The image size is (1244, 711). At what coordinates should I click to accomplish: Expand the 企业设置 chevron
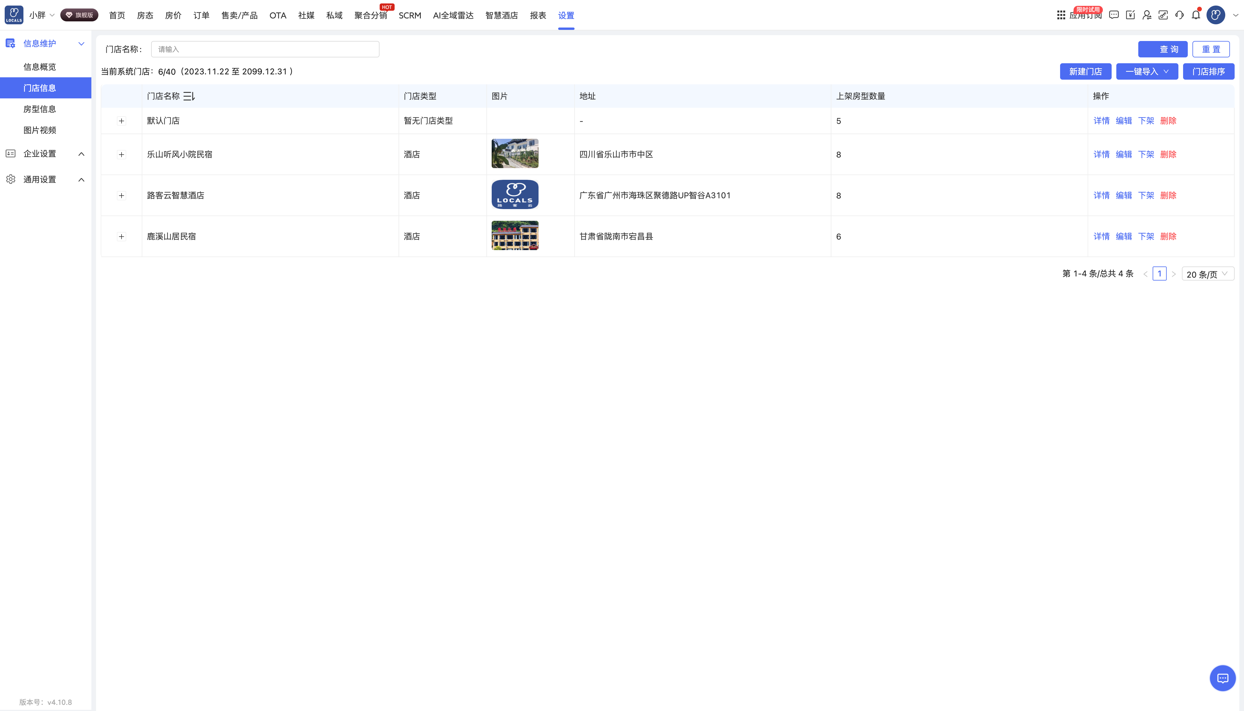click(x=81, y=154)
